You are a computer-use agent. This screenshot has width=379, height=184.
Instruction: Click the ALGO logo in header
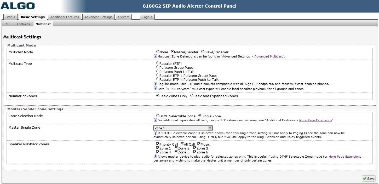[x=18, y=6]
